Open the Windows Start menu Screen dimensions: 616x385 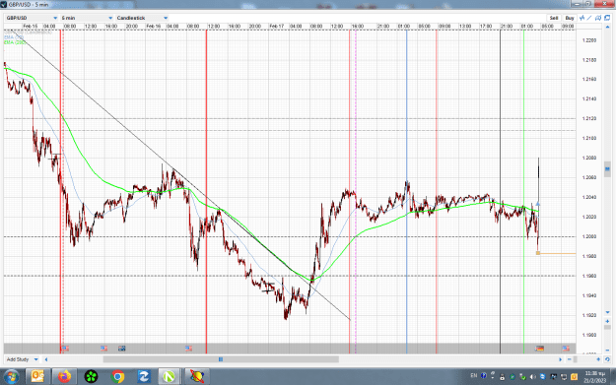[11, 377]
